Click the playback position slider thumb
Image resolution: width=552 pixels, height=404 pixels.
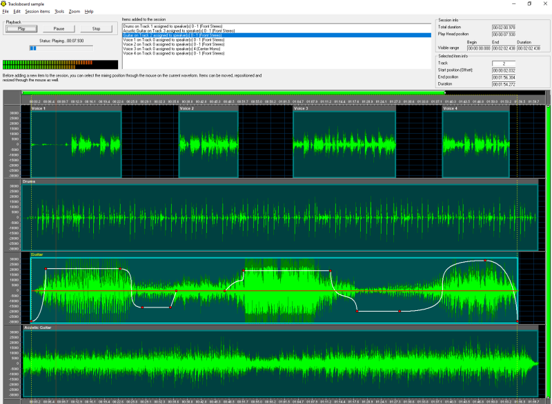click(32, 48)
